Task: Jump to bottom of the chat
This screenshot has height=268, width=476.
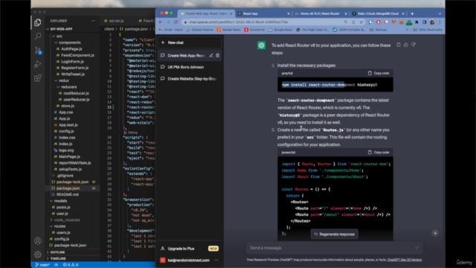Action: coord(435,233)
